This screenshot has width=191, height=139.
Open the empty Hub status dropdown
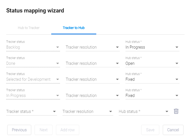point(144,112)
